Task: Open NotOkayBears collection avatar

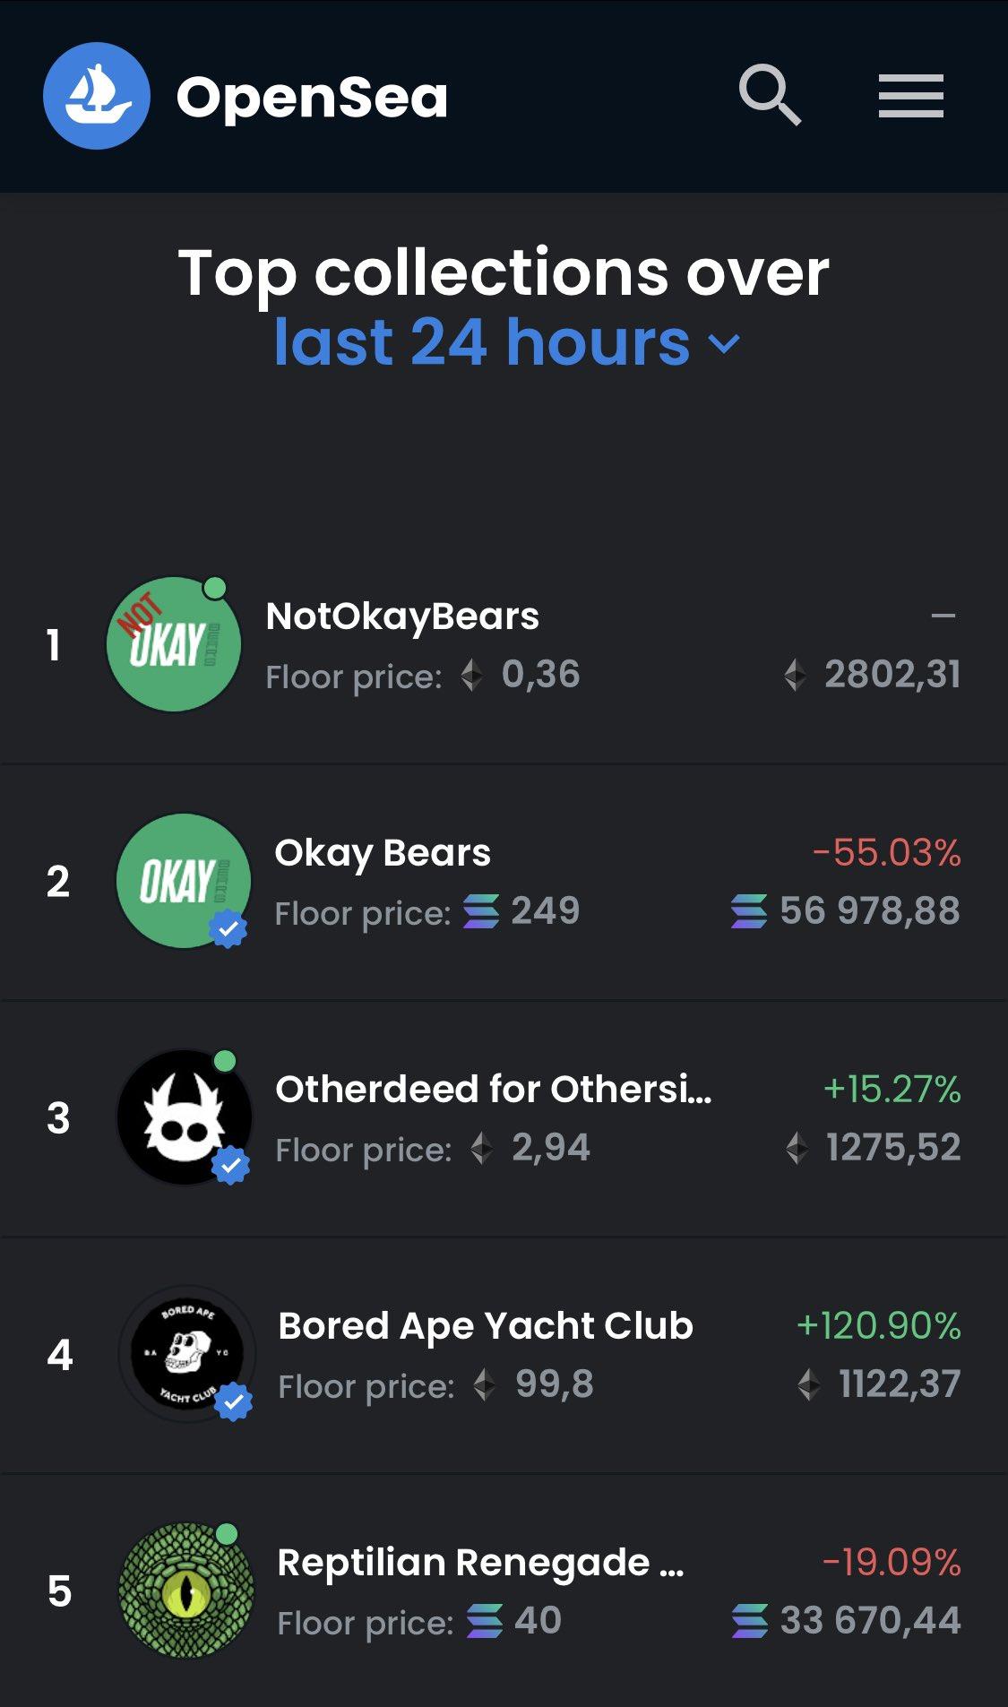Action: click(x=173, y=644)
